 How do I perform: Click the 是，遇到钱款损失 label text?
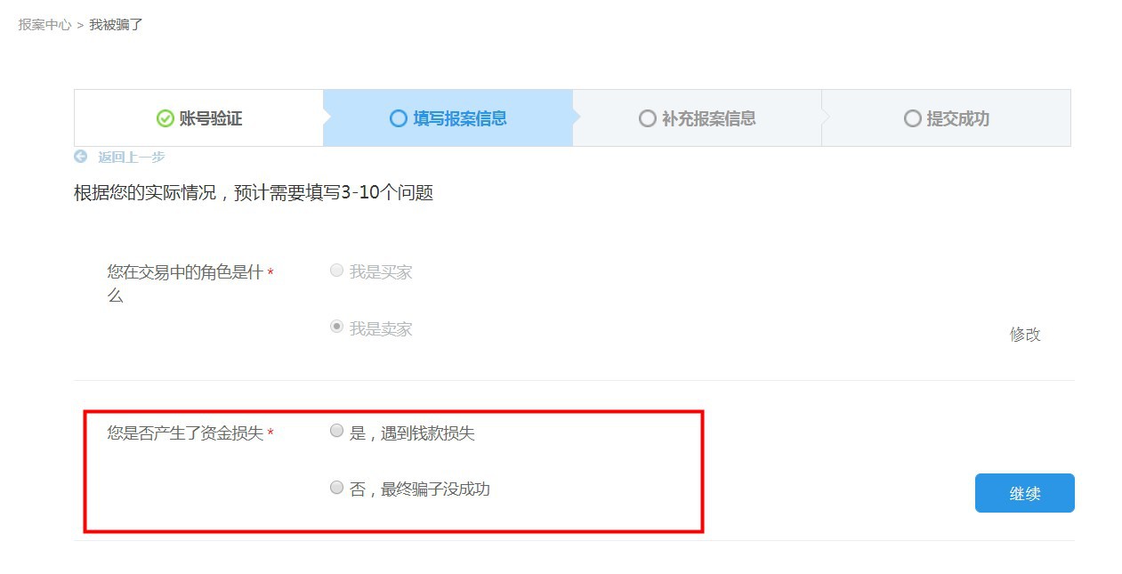click(x=412, y=433)
